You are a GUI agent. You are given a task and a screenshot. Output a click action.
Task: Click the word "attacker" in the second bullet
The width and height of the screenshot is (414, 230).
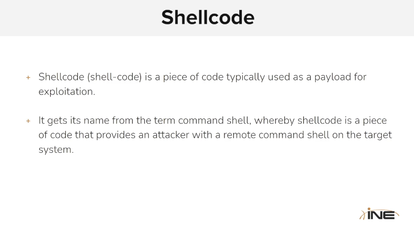pos(205,135)
